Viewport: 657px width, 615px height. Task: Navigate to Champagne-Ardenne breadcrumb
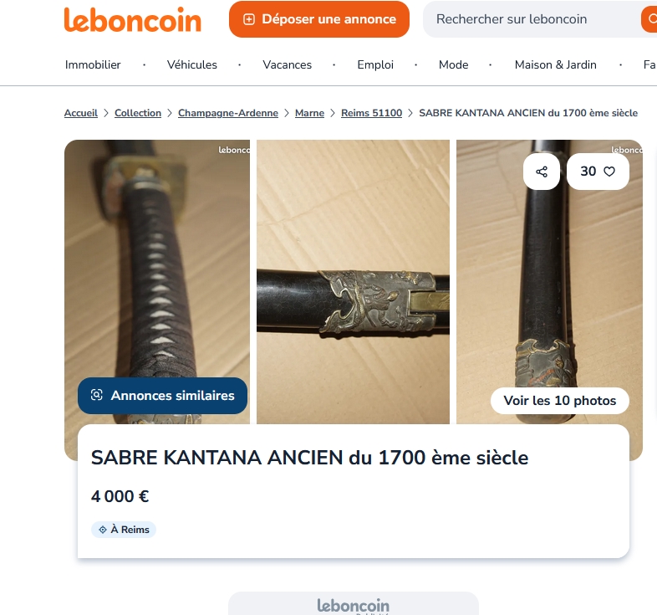click(x=228, y=113)
